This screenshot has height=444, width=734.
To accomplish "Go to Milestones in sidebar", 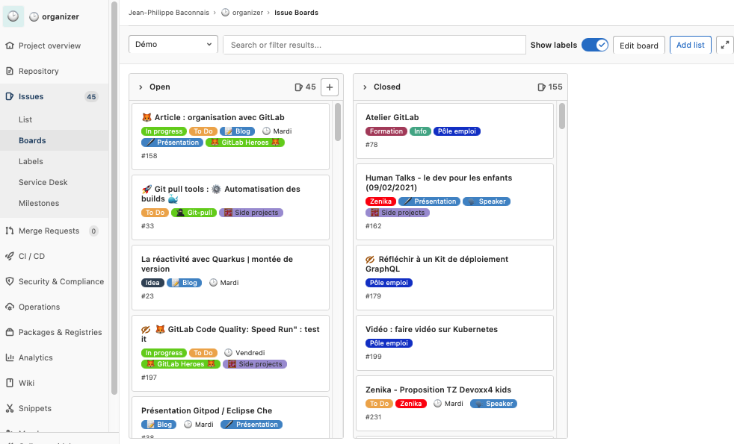I will tap(39, 203).
